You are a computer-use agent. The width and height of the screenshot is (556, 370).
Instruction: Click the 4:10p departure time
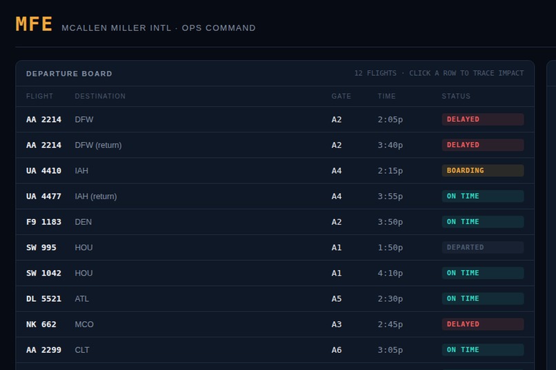click(390, 273)
